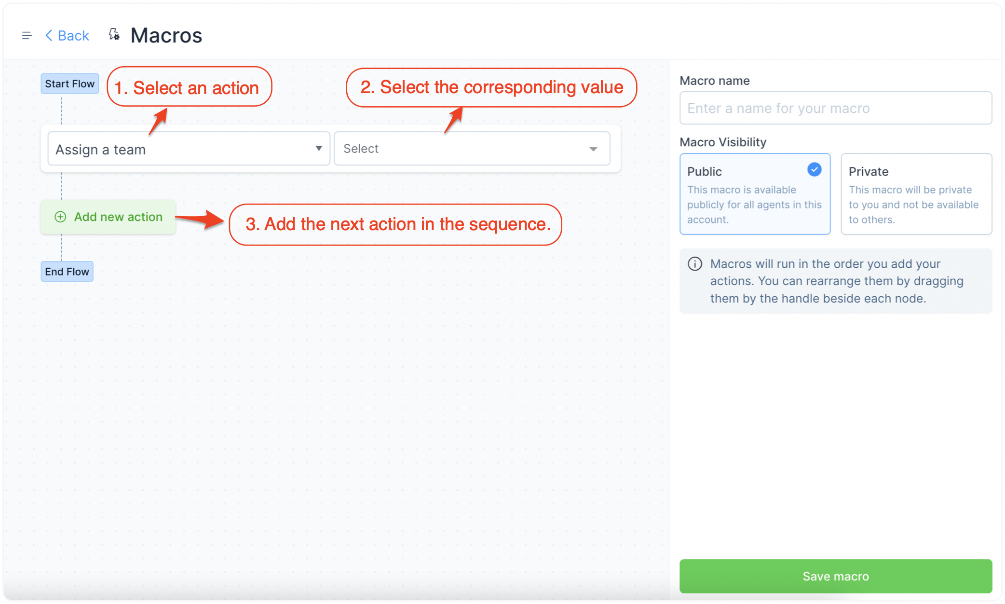Click Add new action button

[109, 217]
